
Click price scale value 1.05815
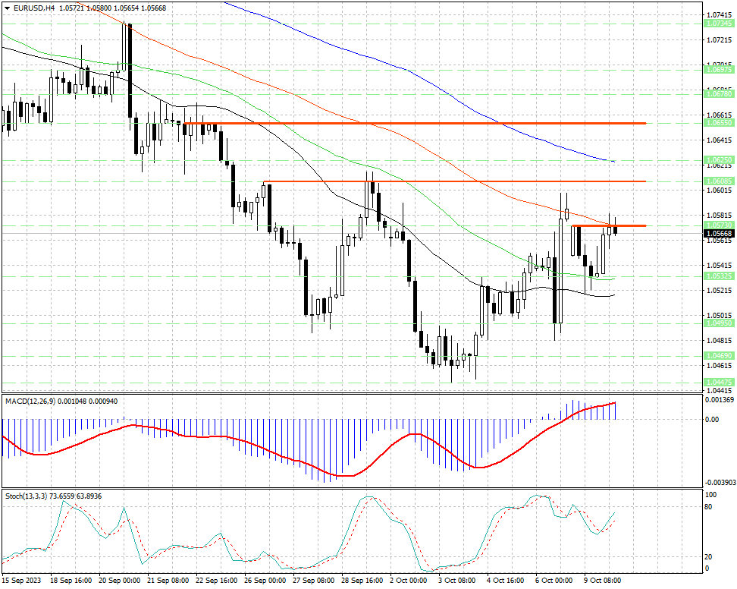pyautogui.click(x=719, y=216)
